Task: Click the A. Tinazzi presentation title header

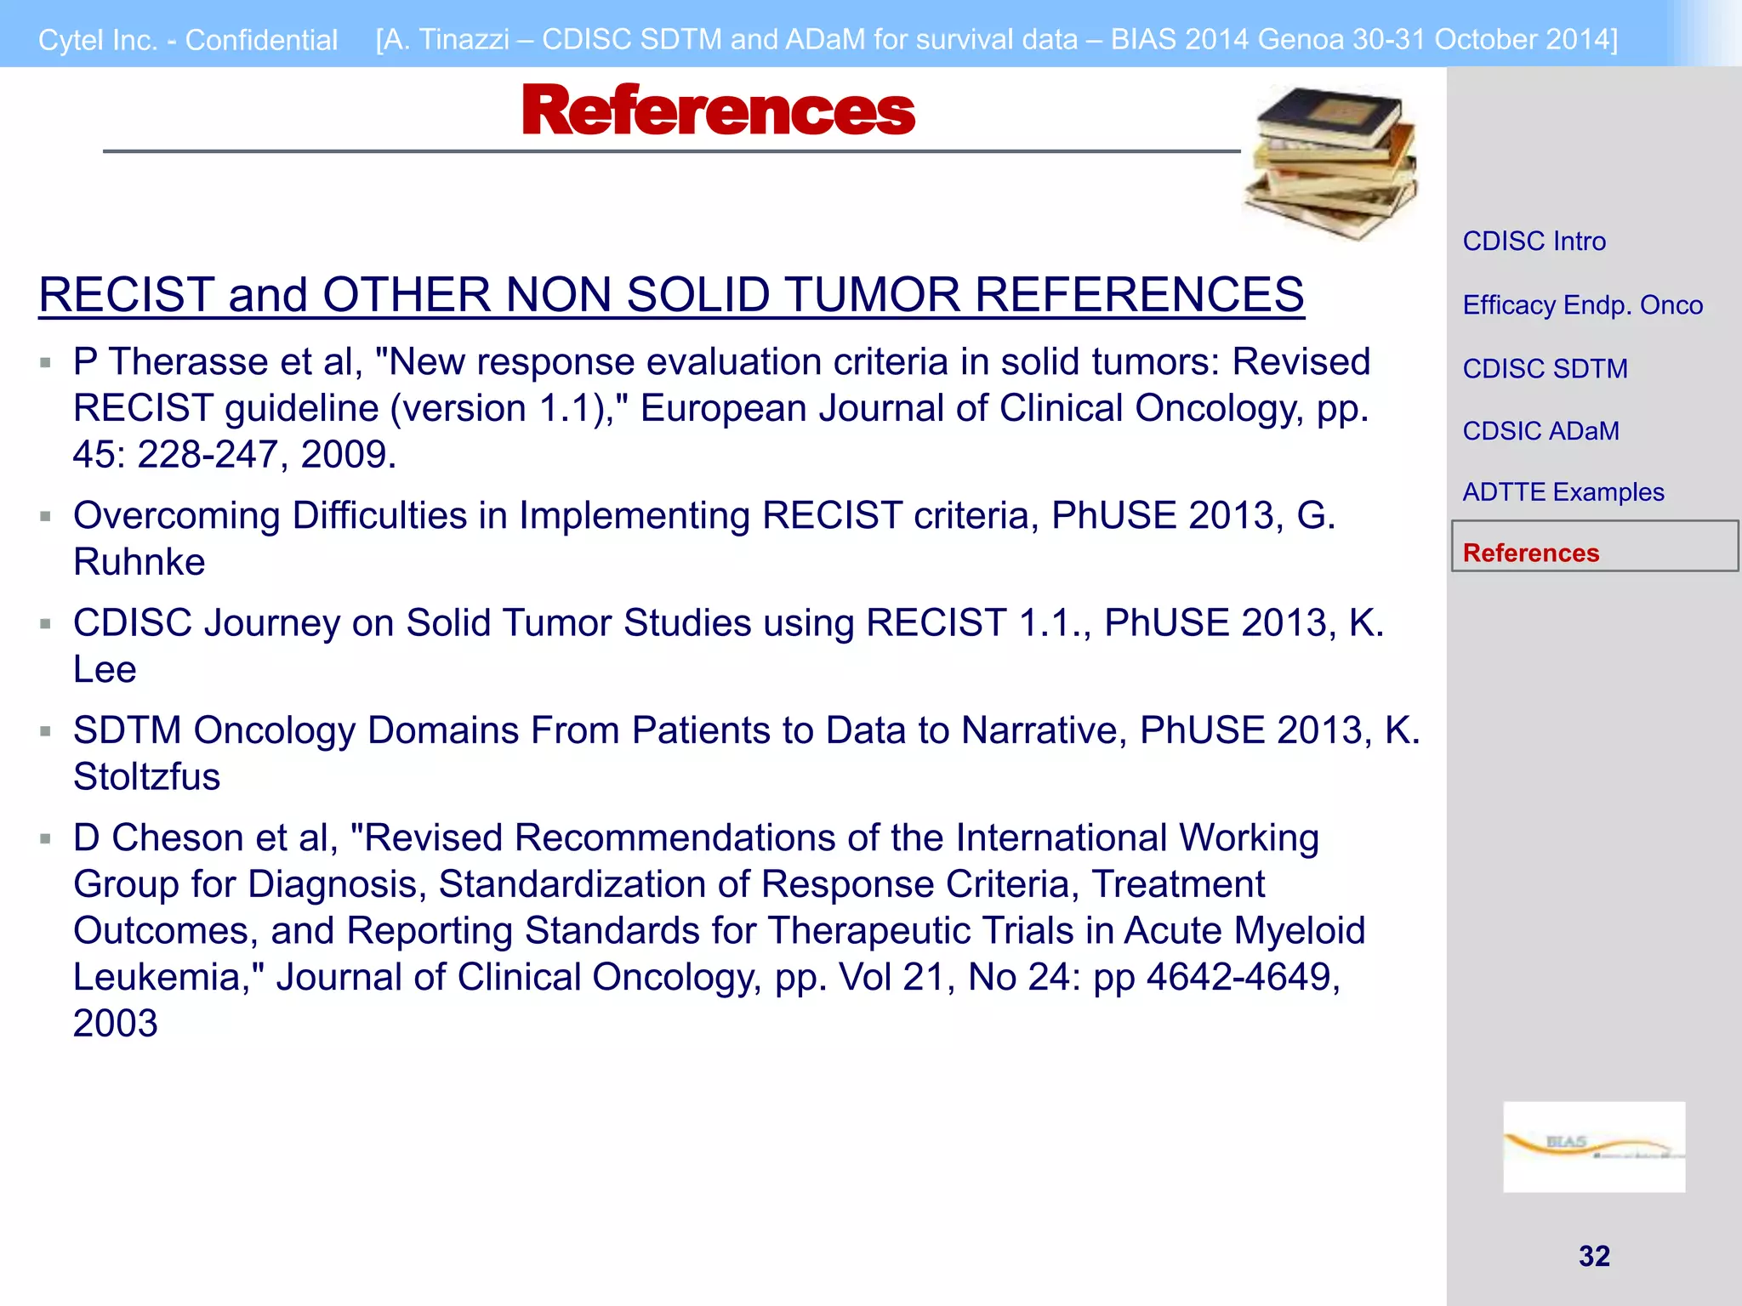Action: (996, 39)
